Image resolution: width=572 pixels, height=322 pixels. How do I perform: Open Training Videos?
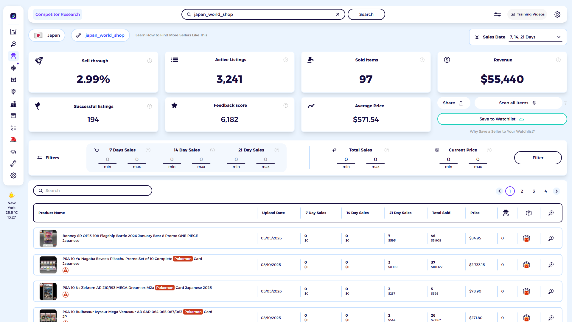tap(527, 14)
